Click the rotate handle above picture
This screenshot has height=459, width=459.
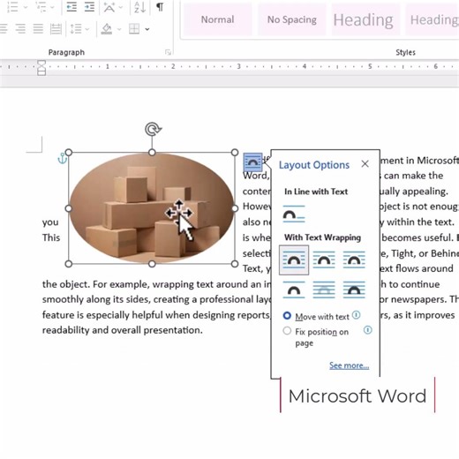[x=153, y=129]
